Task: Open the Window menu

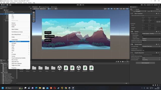Action: point(30,3)
